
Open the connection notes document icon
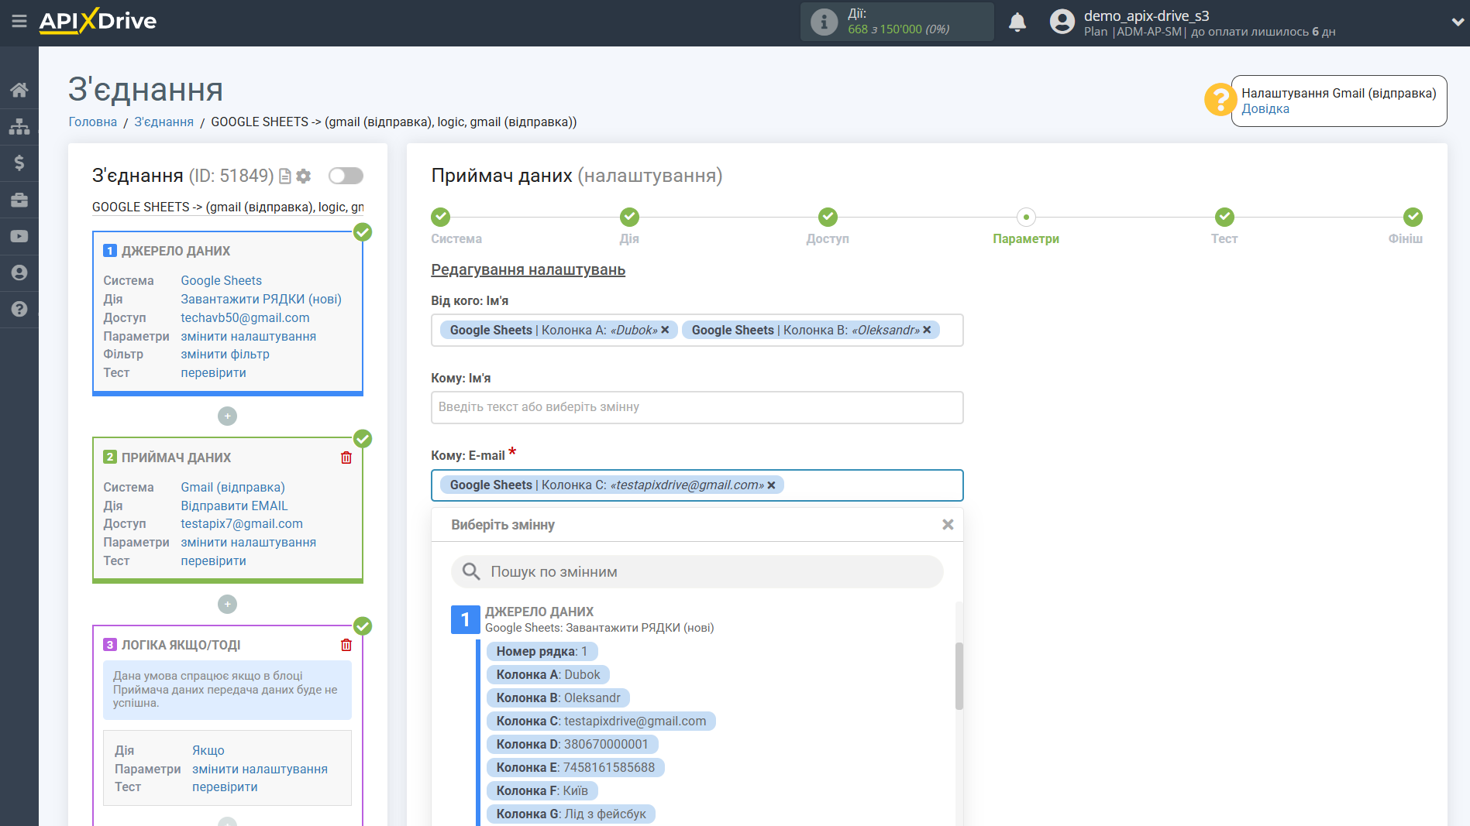[x=285, y=177]
